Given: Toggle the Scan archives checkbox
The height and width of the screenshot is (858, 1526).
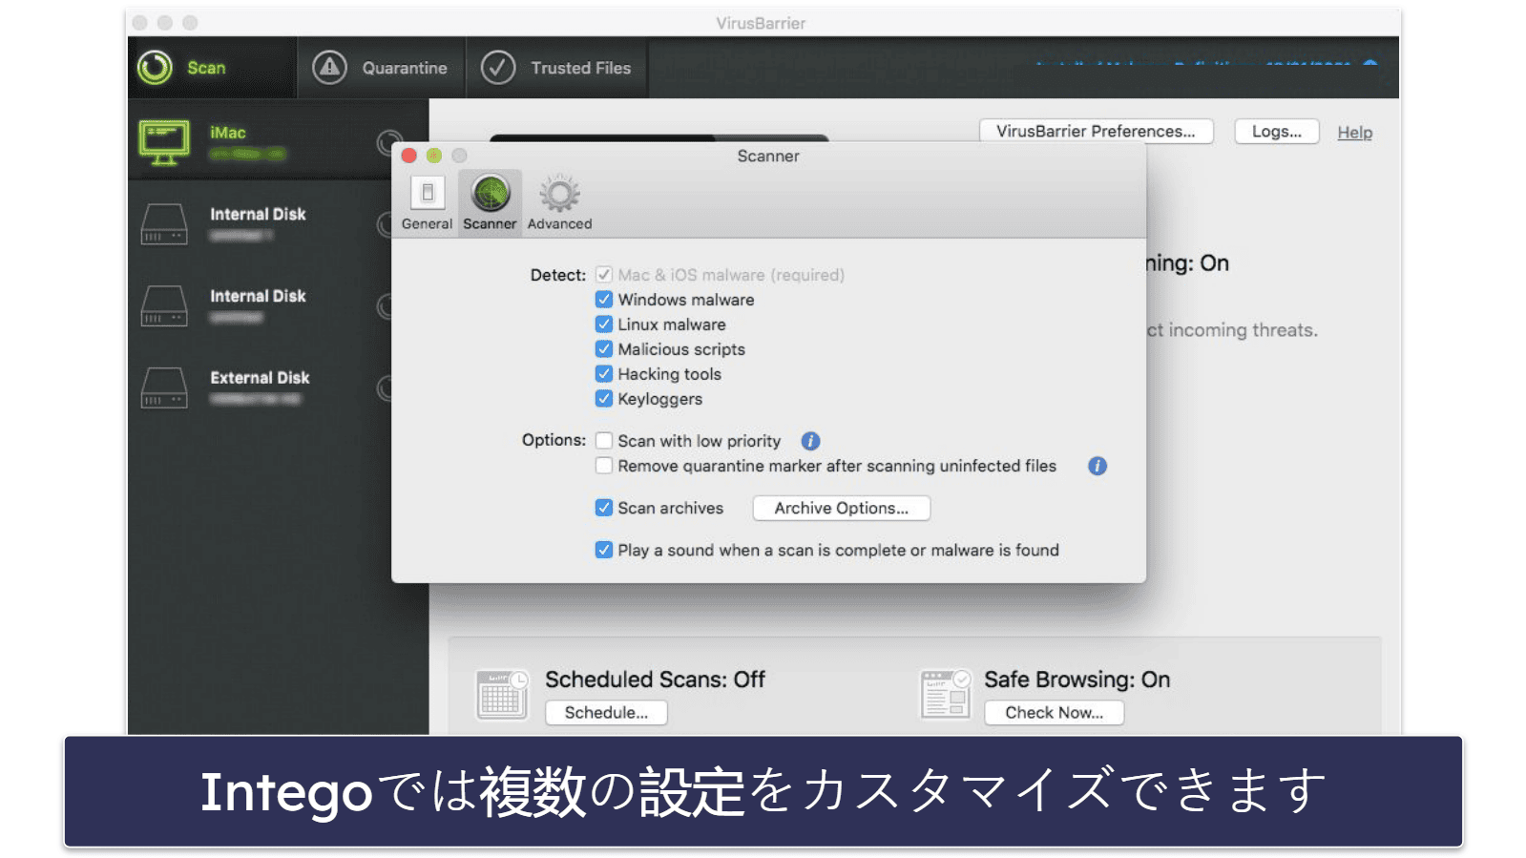Looking at the screenshot, I should click(604, 508).
